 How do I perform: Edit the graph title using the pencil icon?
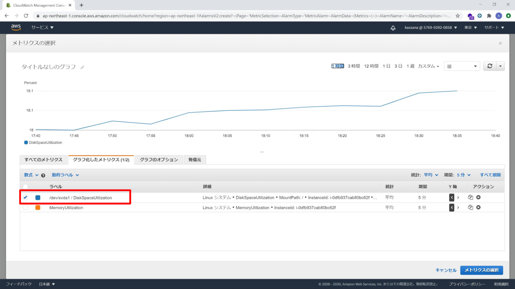coord(82,67)
